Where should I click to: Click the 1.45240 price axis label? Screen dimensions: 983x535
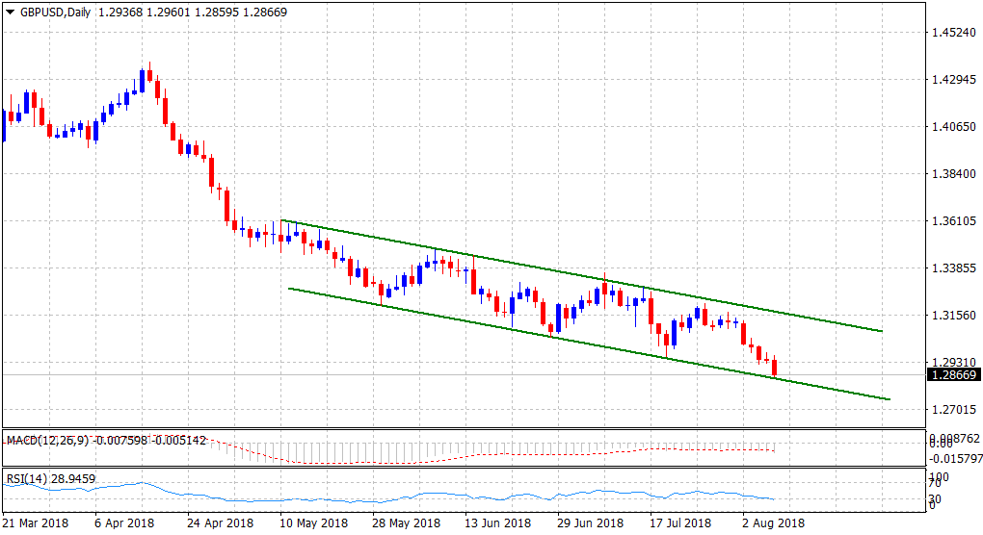click(952, 33)
